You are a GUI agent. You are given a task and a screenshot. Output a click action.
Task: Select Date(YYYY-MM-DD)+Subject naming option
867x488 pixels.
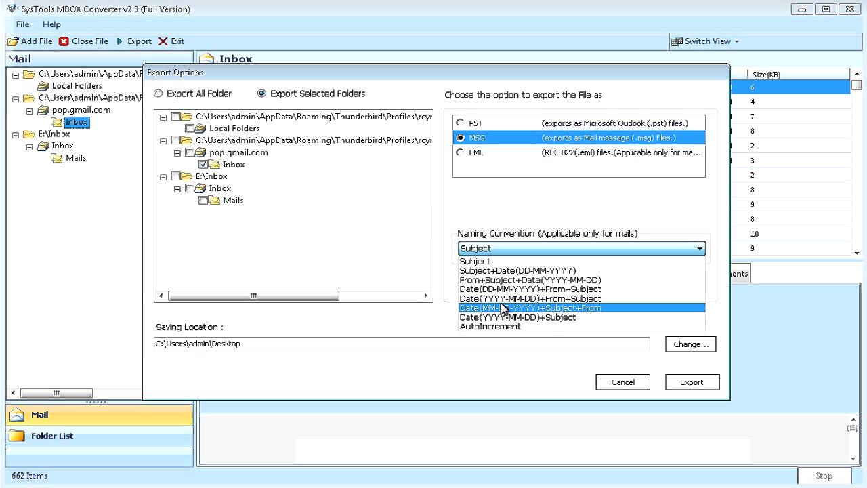click(517, 317)
